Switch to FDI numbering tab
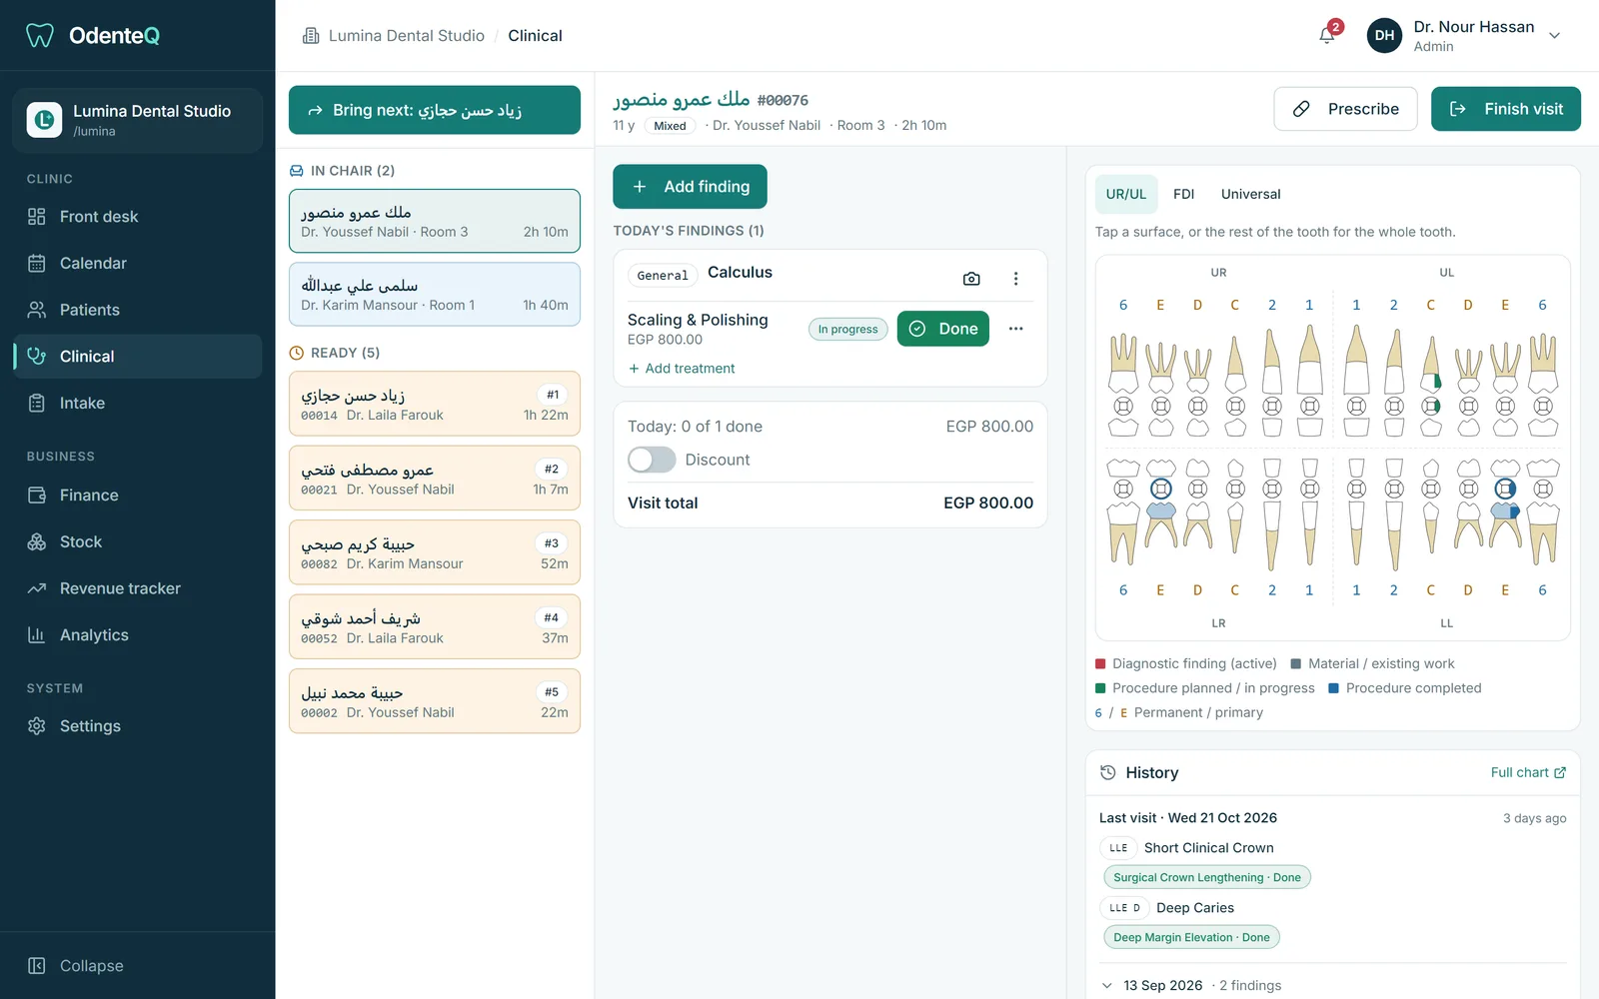 1183,194
